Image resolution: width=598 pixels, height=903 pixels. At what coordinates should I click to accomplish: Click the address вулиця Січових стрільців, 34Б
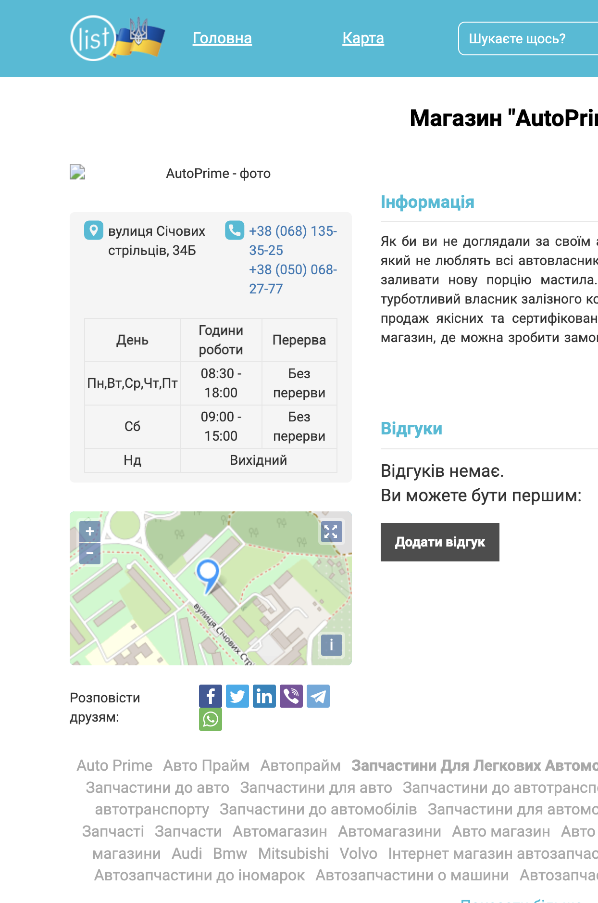tap(157, 241)
